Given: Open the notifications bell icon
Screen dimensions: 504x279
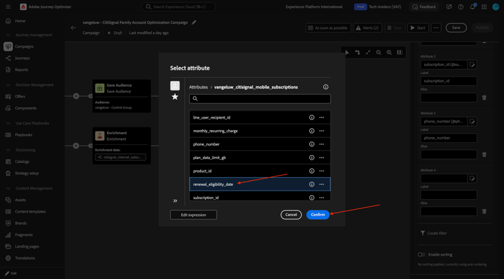Looking at the screenshot, I should pos(472,7).
